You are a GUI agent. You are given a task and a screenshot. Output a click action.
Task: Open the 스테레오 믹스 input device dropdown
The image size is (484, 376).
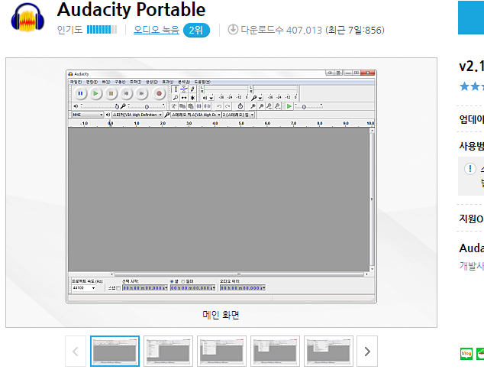tap(196, 115)
